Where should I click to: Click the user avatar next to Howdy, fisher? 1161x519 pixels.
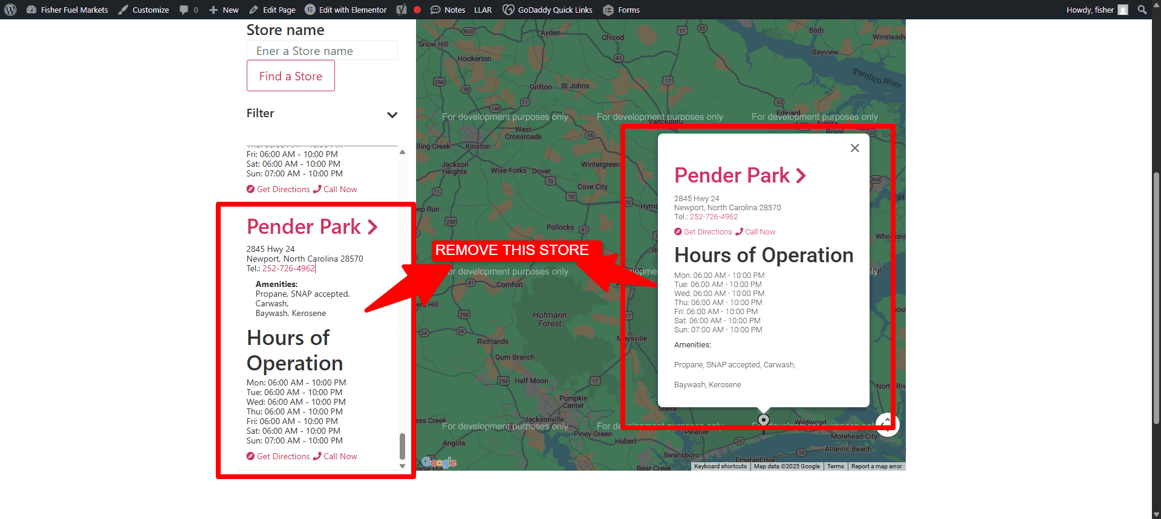pyautogui.click(x=1123, y=10)
